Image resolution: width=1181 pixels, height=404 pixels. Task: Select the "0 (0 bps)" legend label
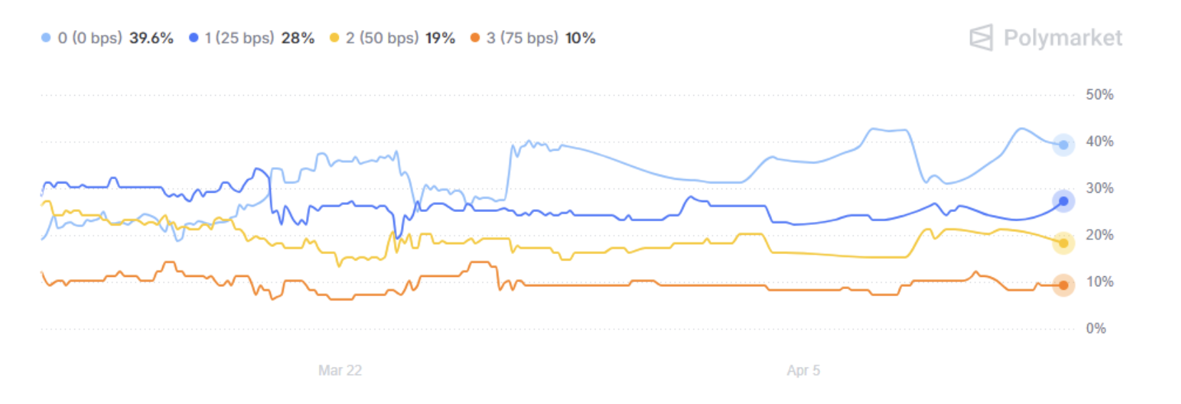pos(90,38)
